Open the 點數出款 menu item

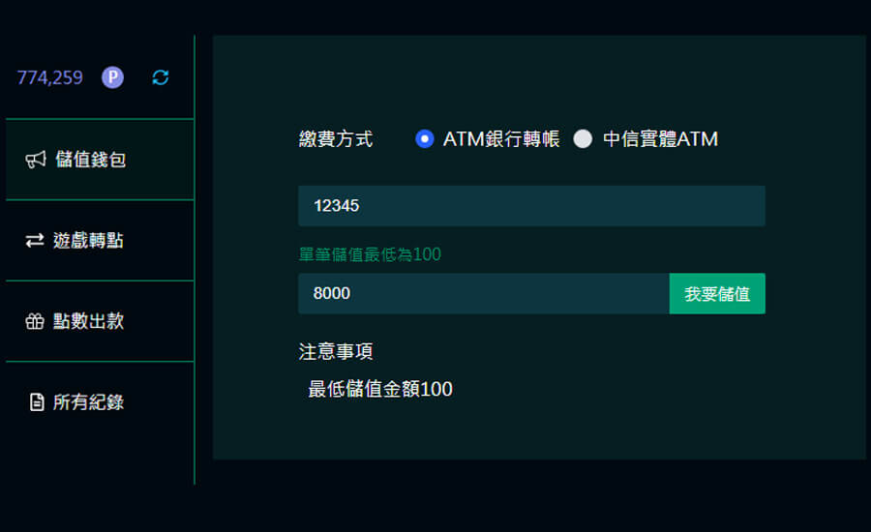pos(88,322)
